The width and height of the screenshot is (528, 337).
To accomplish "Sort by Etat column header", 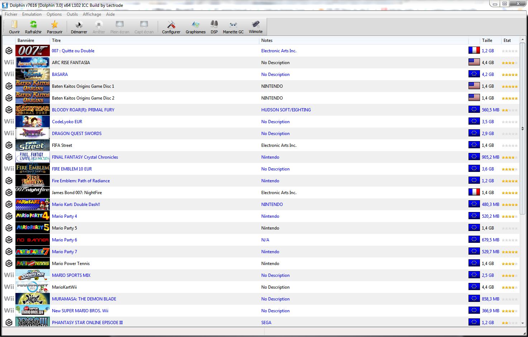I will [x=510, y=40].
